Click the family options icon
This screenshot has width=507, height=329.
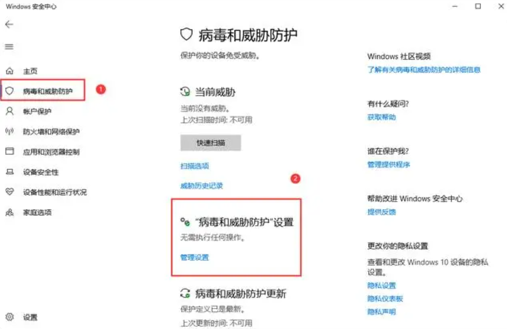tap(10, 212)
